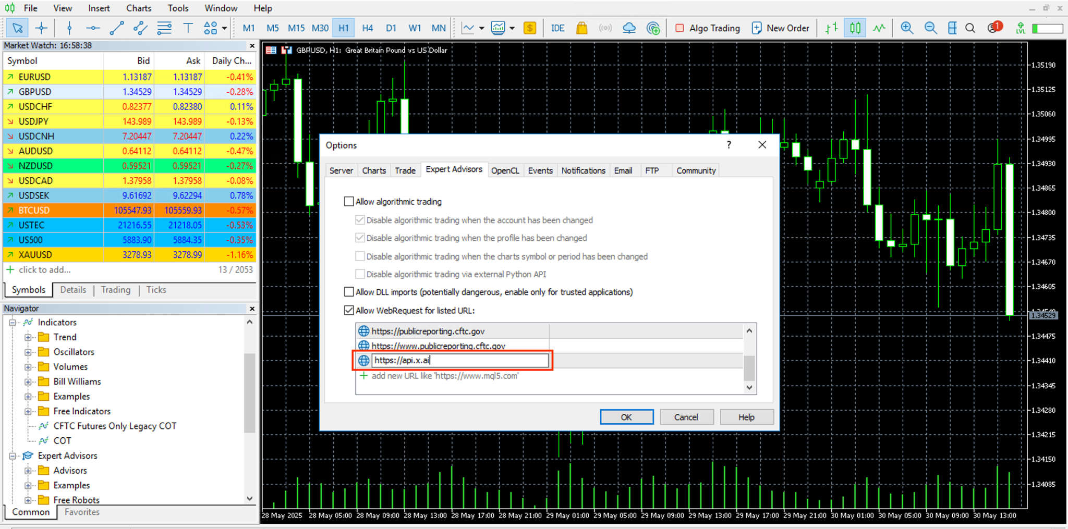Select the D1 timeframe
This screenshot has width=1068, height=529.
tap(391, 28)
